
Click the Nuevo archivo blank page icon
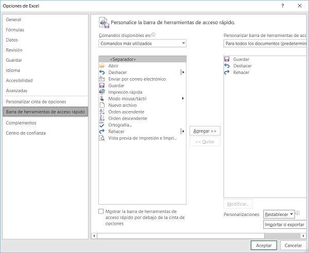tap(102, 105)
